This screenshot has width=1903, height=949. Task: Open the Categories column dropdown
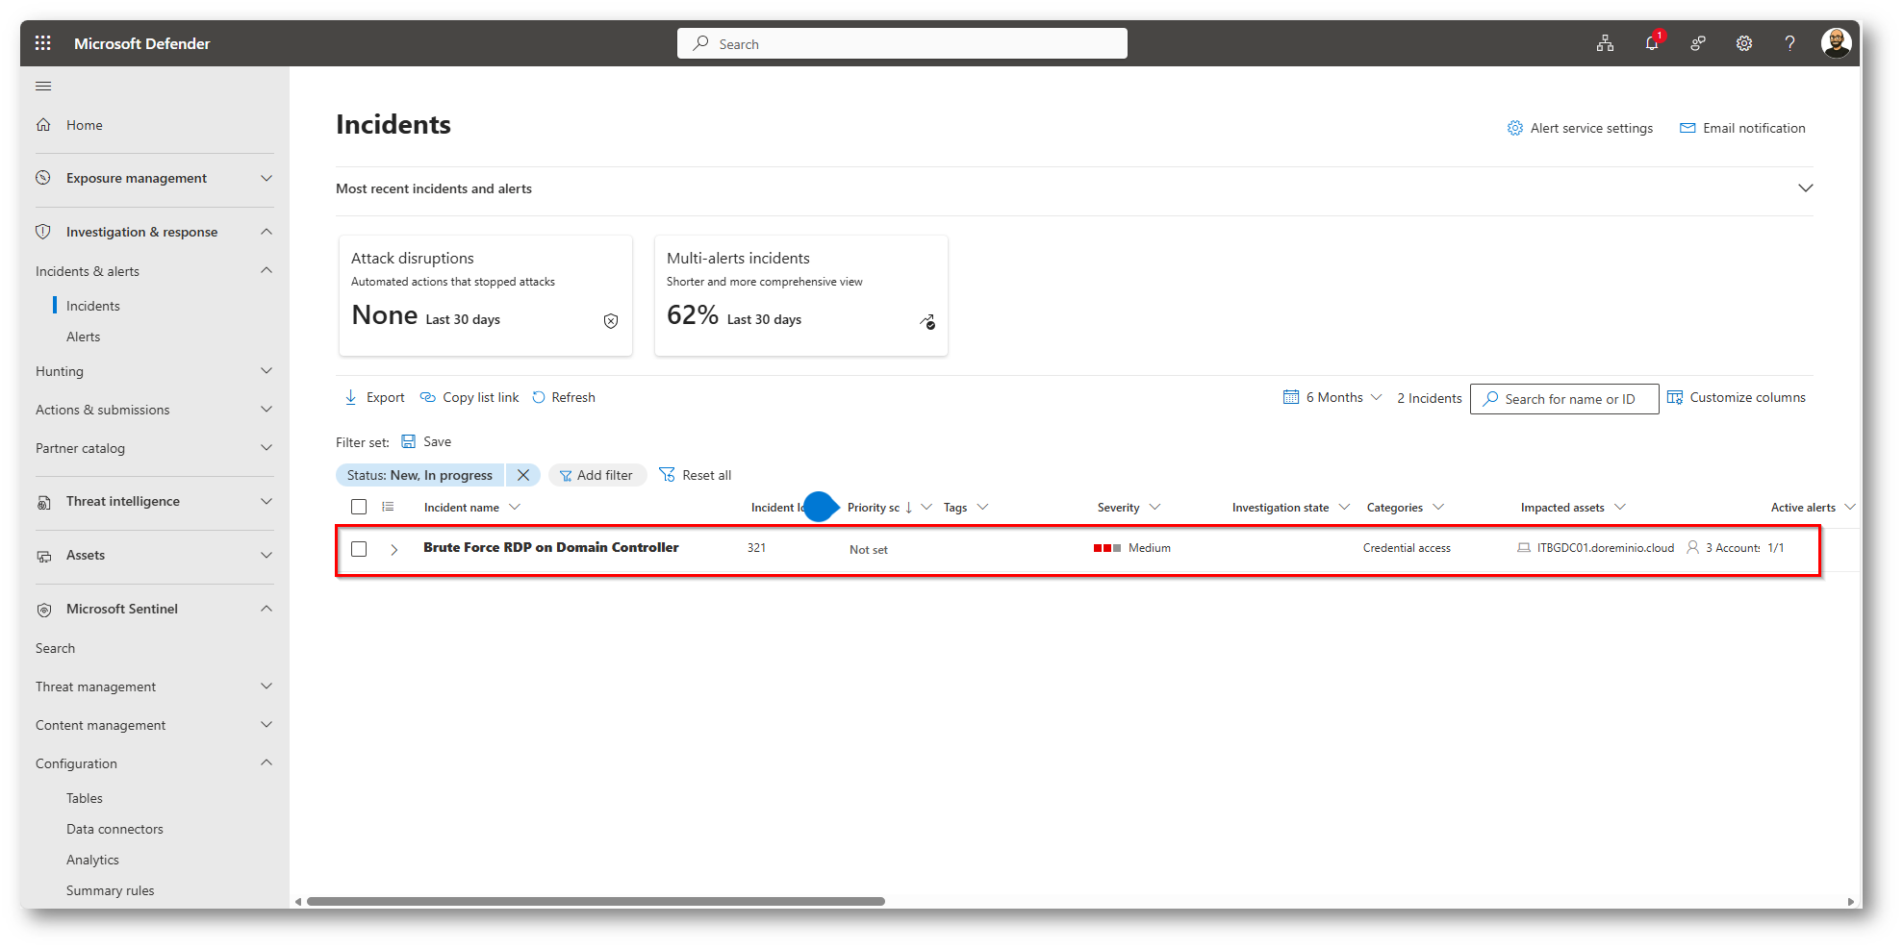(1438, 507)
